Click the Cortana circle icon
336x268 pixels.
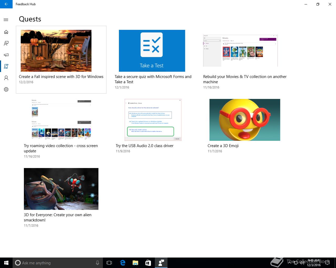[18, 263]
